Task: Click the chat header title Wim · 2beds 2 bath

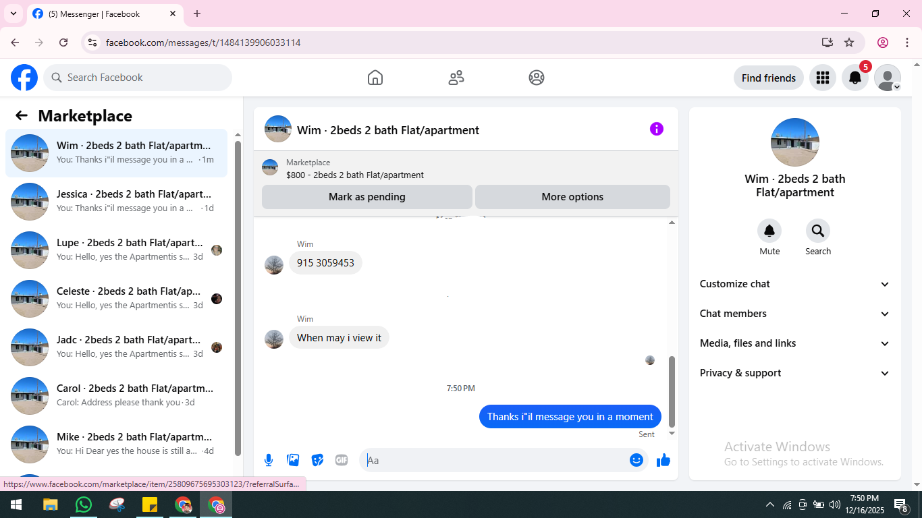Action: [388, 130]
